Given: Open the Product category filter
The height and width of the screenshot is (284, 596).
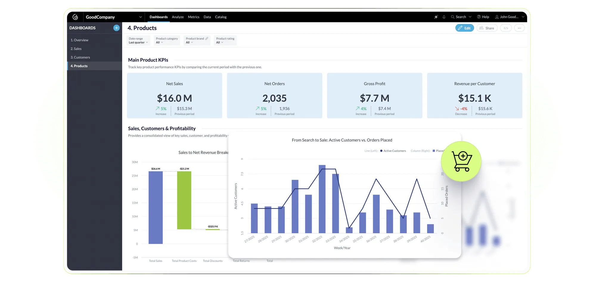Looking at the screenshot, I should point(167,41).
